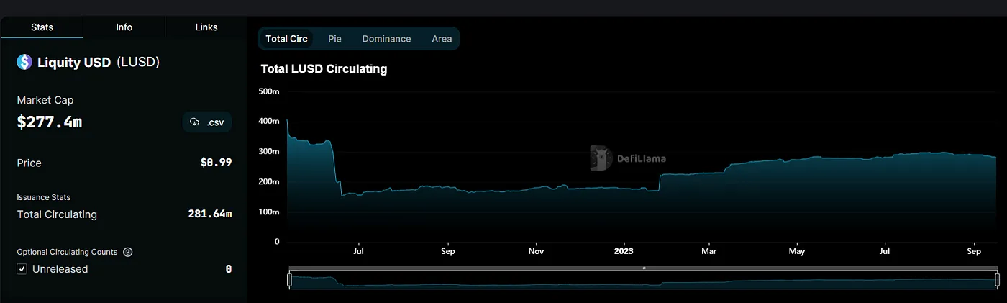Viewport: 1007px width, 303px height.
Task: Click the 100m y-axis label
Action: tap(268, 212)
